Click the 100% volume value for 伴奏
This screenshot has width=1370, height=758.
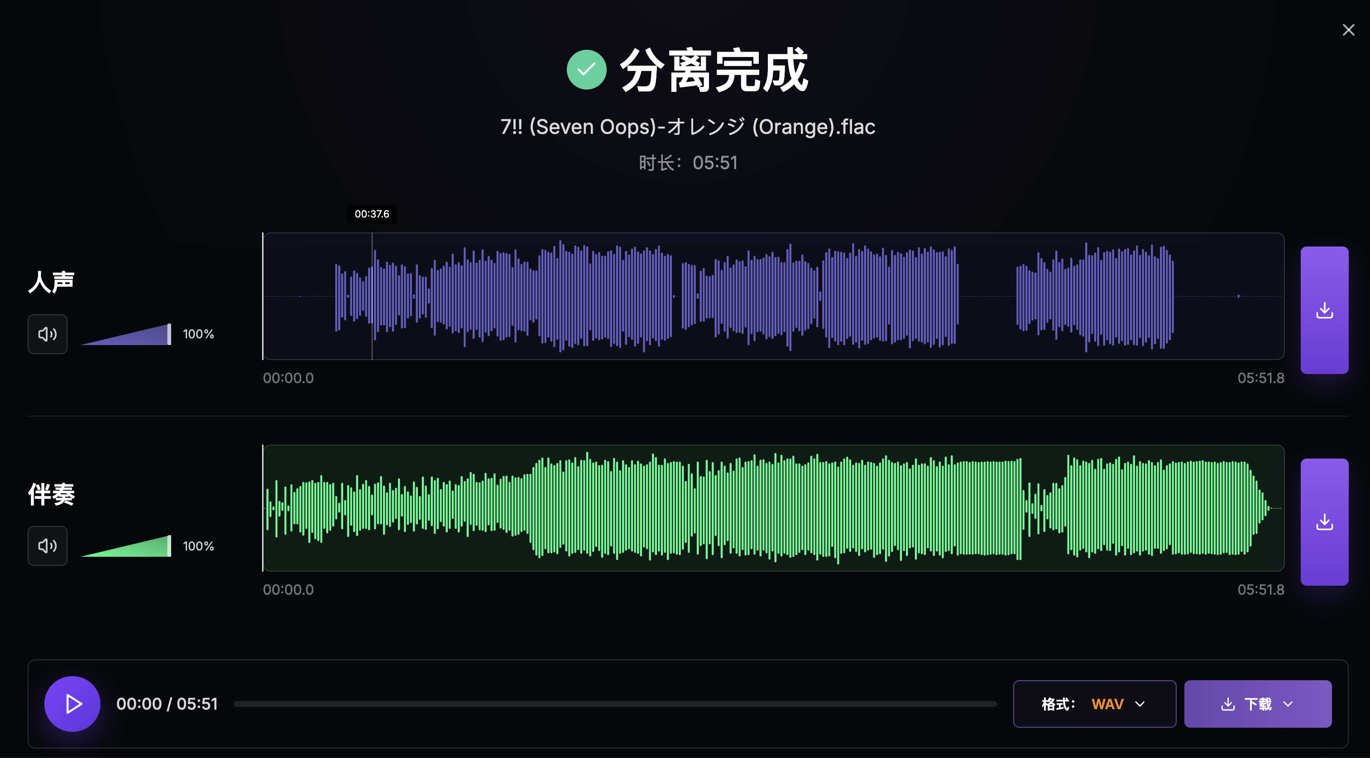[198, 546]
